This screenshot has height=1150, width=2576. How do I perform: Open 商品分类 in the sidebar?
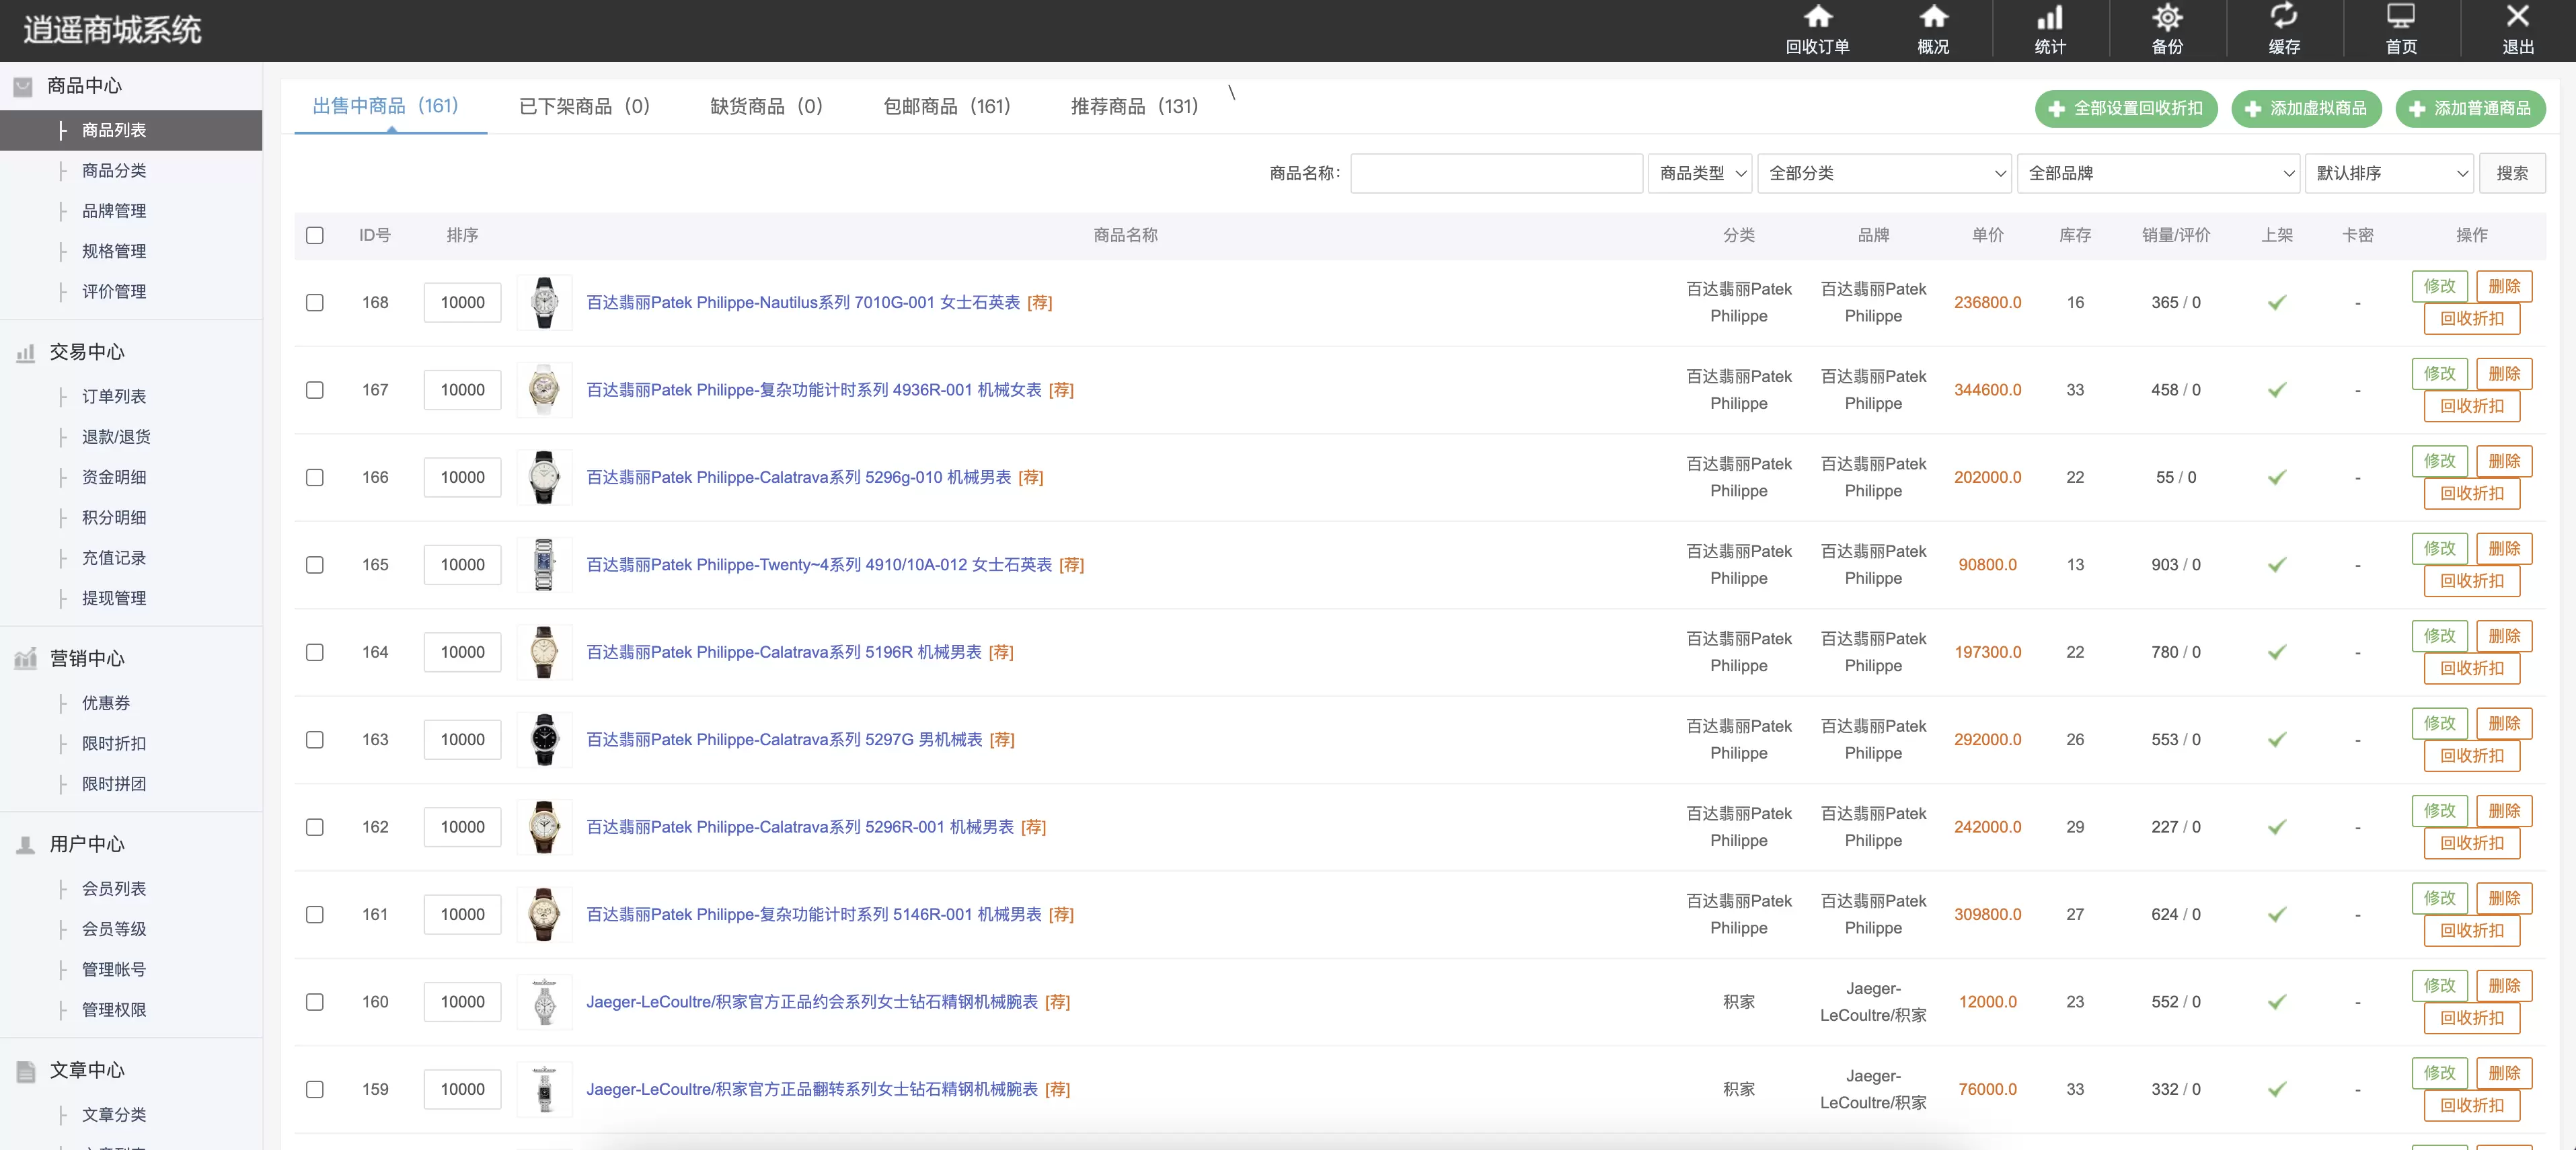click(114, 171)
